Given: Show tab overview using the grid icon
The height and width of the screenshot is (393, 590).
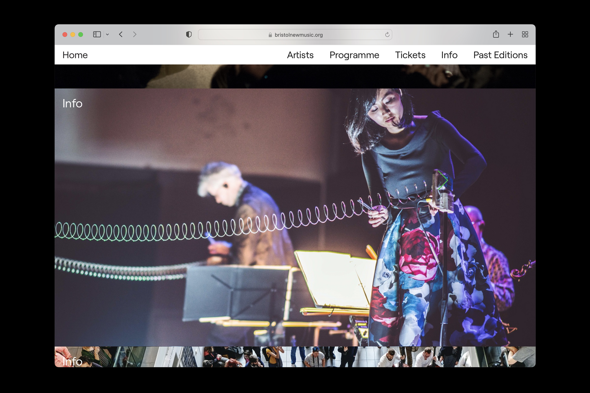Looking at the screenshot, I should click(525, 34).
